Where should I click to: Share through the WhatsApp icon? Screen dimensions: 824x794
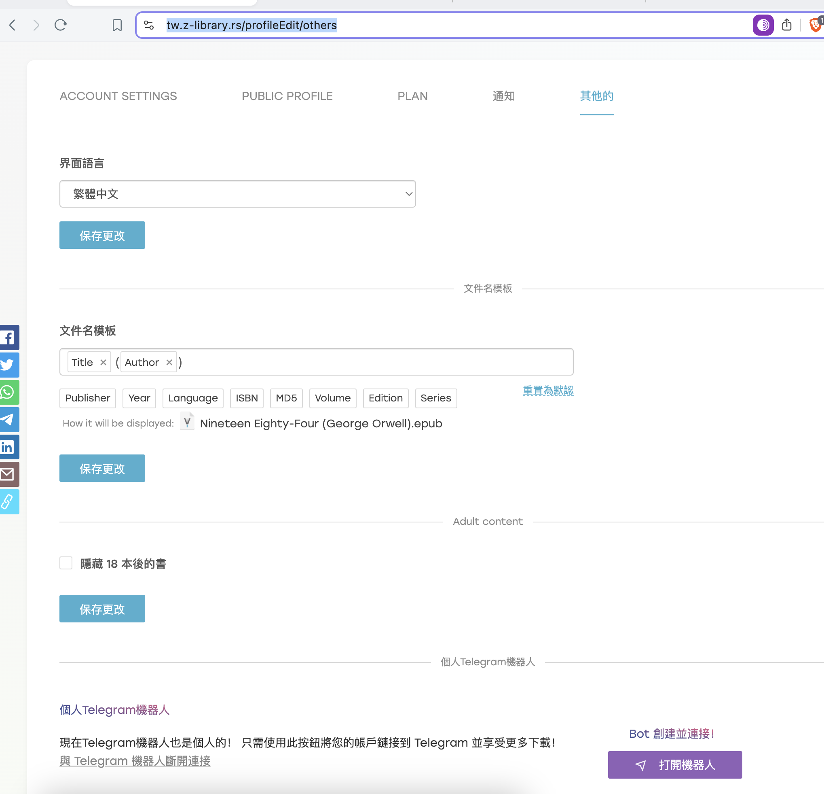coord(8,392)
